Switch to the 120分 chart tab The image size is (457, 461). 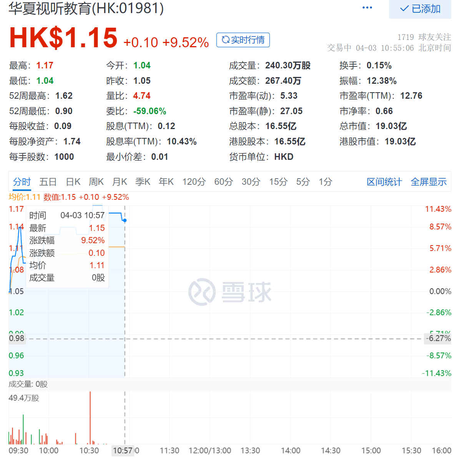194,182
